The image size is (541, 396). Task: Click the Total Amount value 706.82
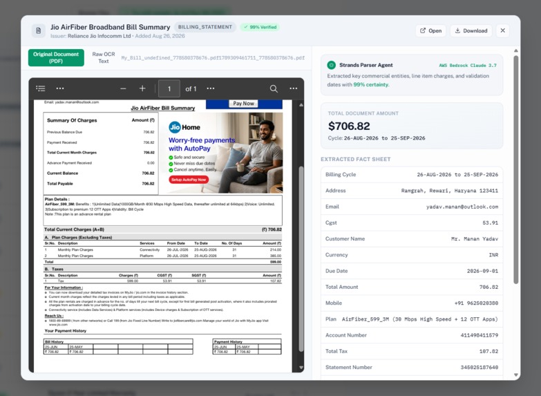(x=488, y=287)
